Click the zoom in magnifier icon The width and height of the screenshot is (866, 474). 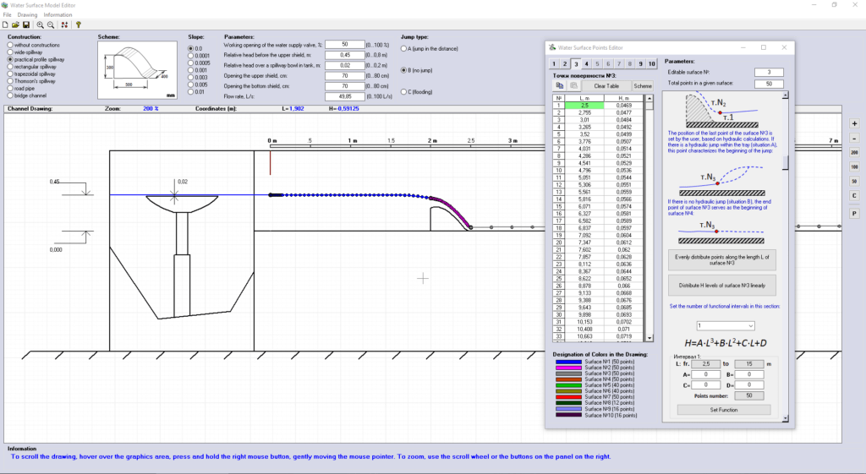pyautogui.click(x=39, y=25)
